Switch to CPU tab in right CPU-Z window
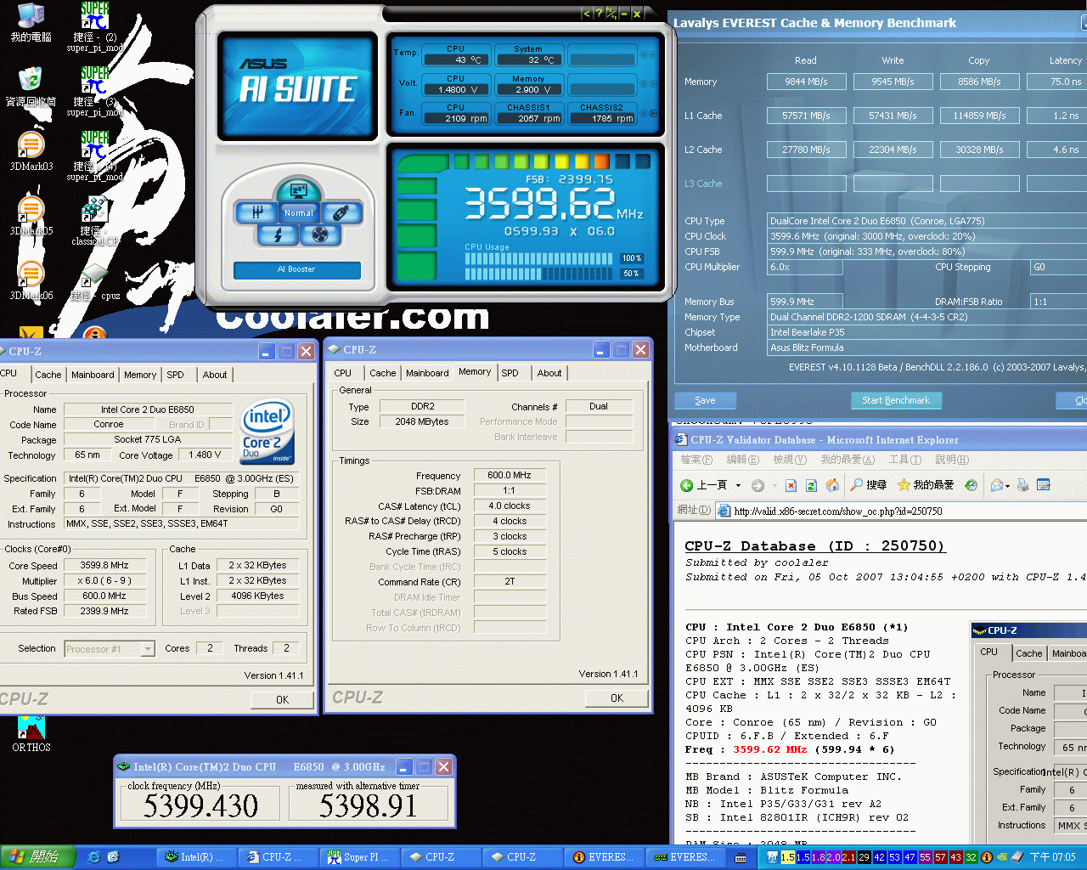The height and width of the screenshot is (870, 1087). (x=343, y=373)
